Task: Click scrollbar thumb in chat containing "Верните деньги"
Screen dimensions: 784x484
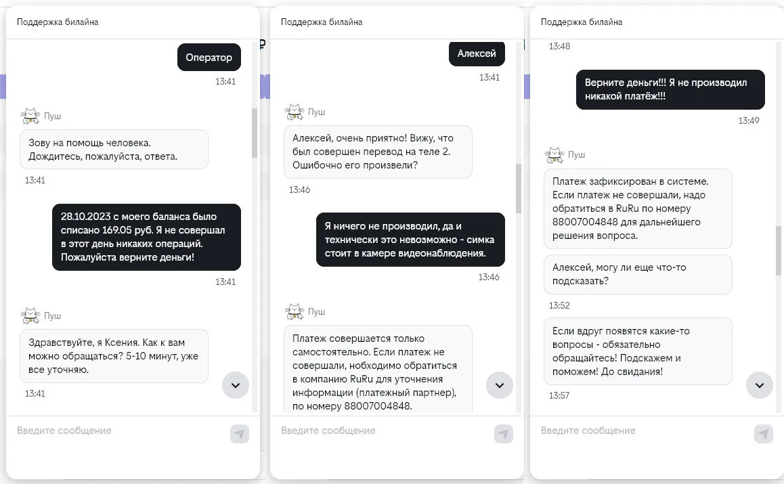Action: (x=779, y=252)
